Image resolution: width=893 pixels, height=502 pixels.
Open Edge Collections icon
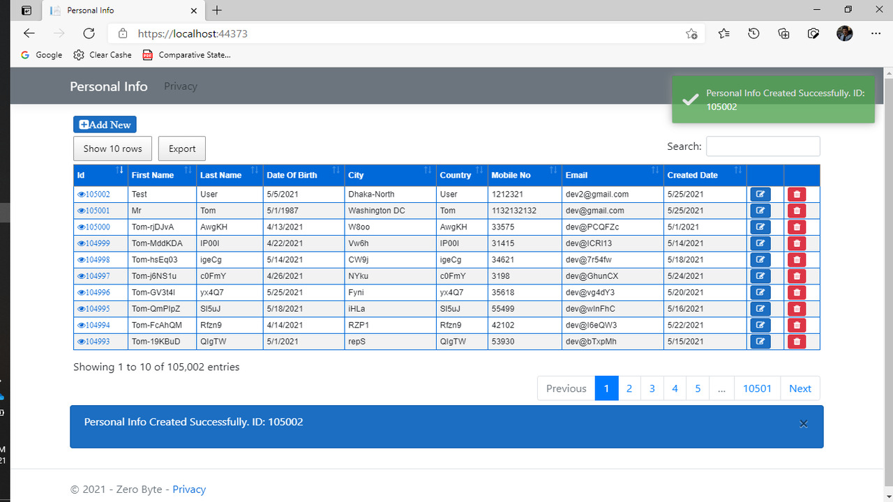(783, 33)
